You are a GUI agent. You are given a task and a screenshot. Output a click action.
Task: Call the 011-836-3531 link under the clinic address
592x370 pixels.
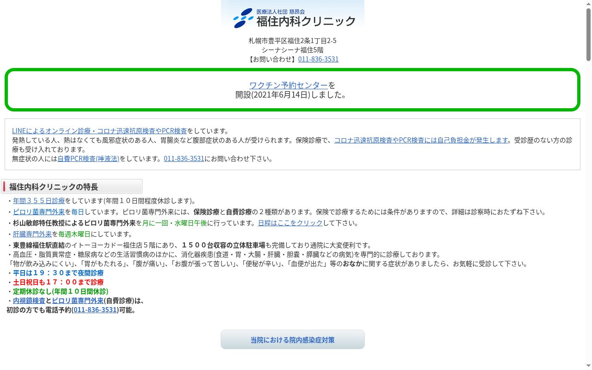pos(318,59)
